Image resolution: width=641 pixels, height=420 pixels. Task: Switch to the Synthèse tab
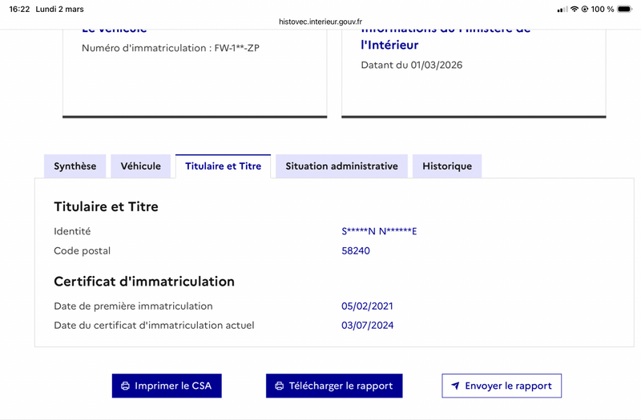pos(75,166)
